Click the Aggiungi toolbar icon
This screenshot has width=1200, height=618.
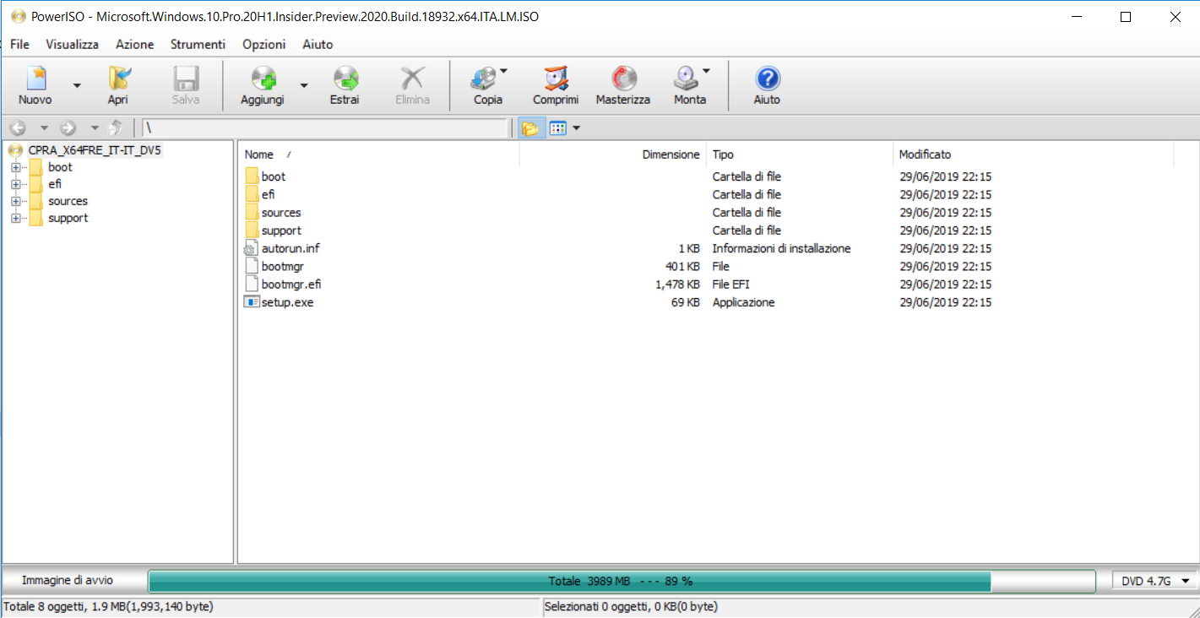(263, 79)
